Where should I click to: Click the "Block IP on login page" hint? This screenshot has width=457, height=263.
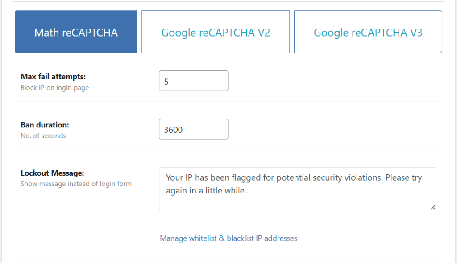[54, 88]
